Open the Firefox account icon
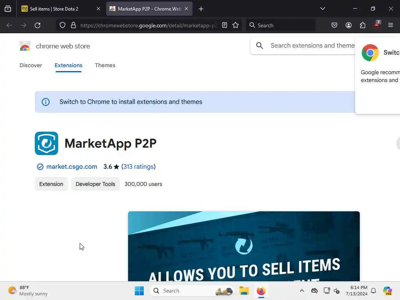Image resolution: width=400 pixels, height=300 pixels. 348,25
